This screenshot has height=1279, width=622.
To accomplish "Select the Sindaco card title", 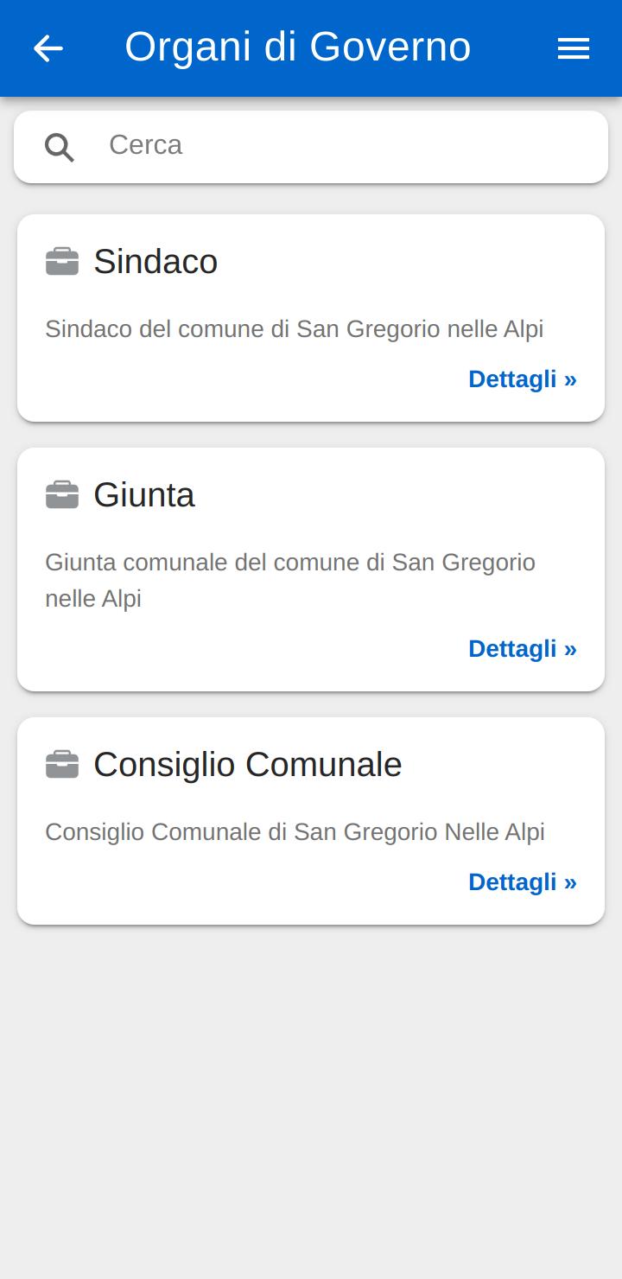I will [x=155, y=261].
